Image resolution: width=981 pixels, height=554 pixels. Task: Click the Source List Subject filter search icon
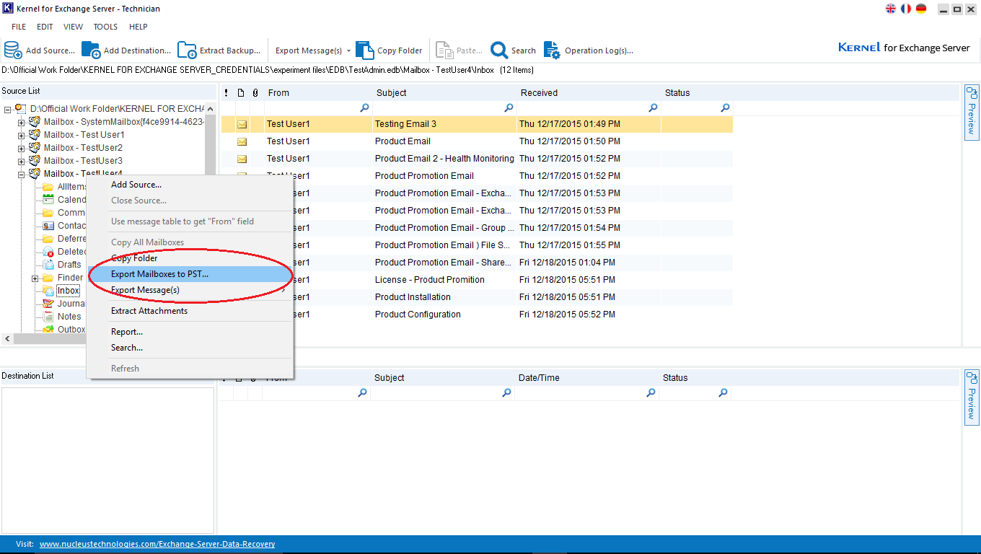click(509, 107)
